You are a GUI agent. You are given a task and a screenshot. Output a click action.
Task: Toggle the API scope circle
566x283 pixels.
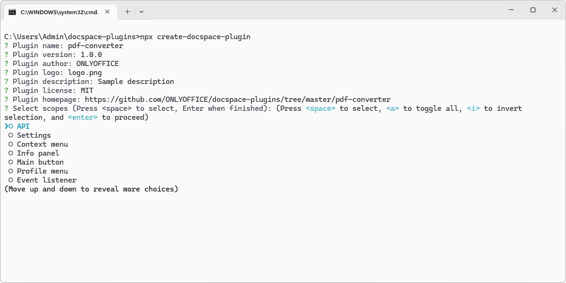(11, 126)
